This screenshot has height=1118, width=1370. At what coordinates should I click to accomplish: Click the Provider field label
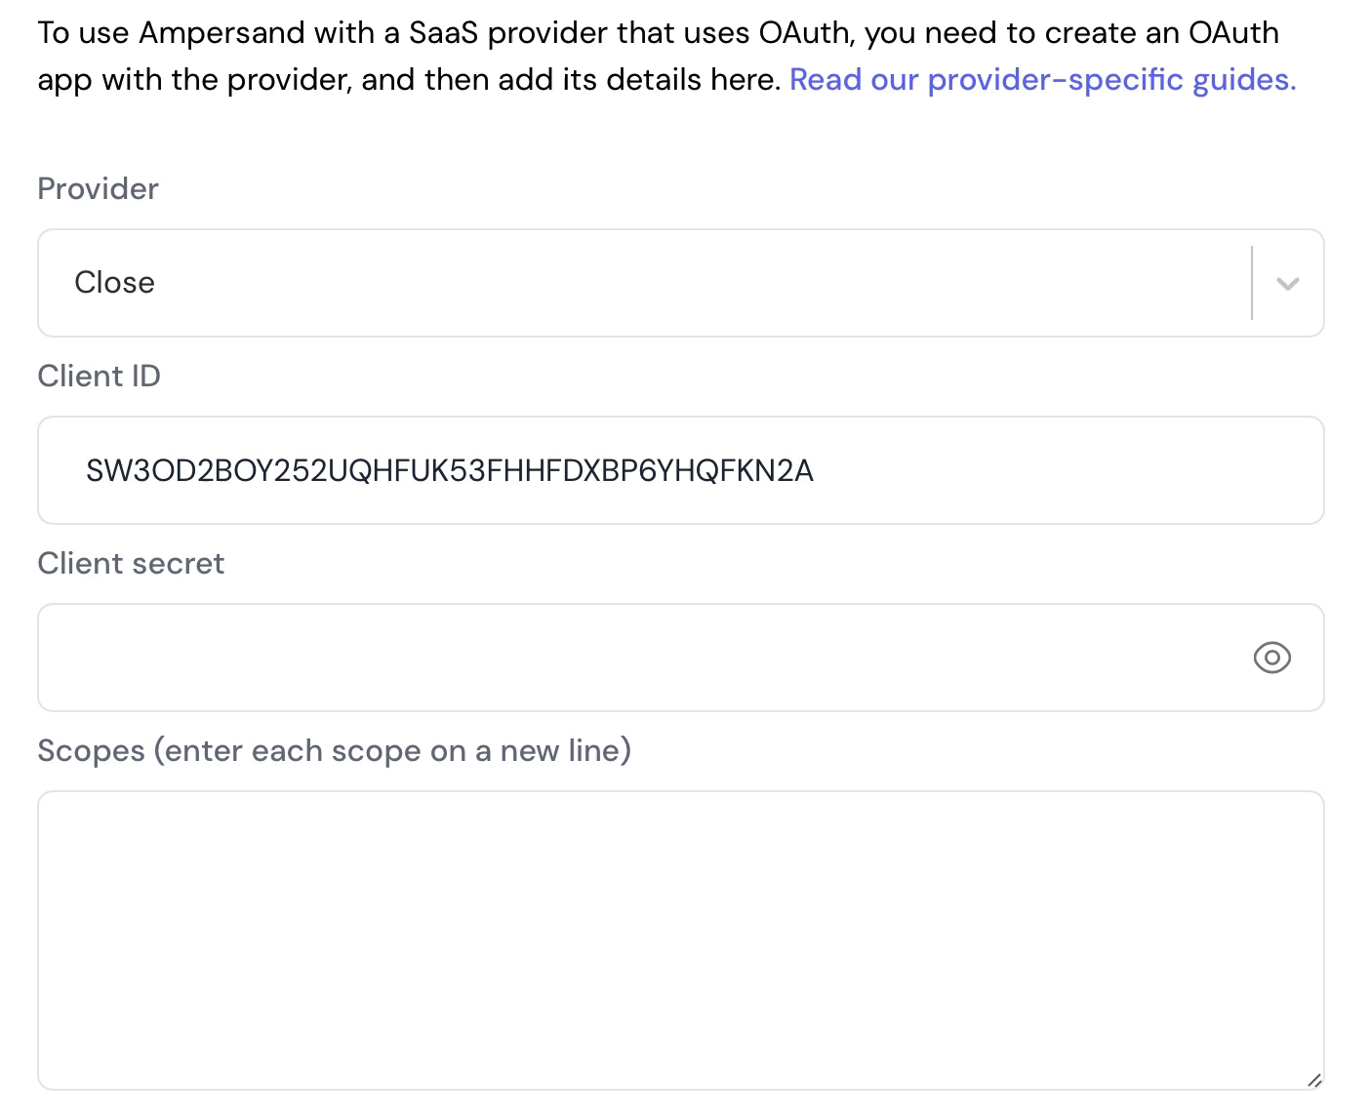pyautogui.click(x=98, y=188)
